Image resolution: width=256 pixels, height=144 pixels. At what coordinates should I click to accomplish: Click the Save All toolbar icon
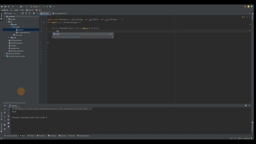pos(5,6)
